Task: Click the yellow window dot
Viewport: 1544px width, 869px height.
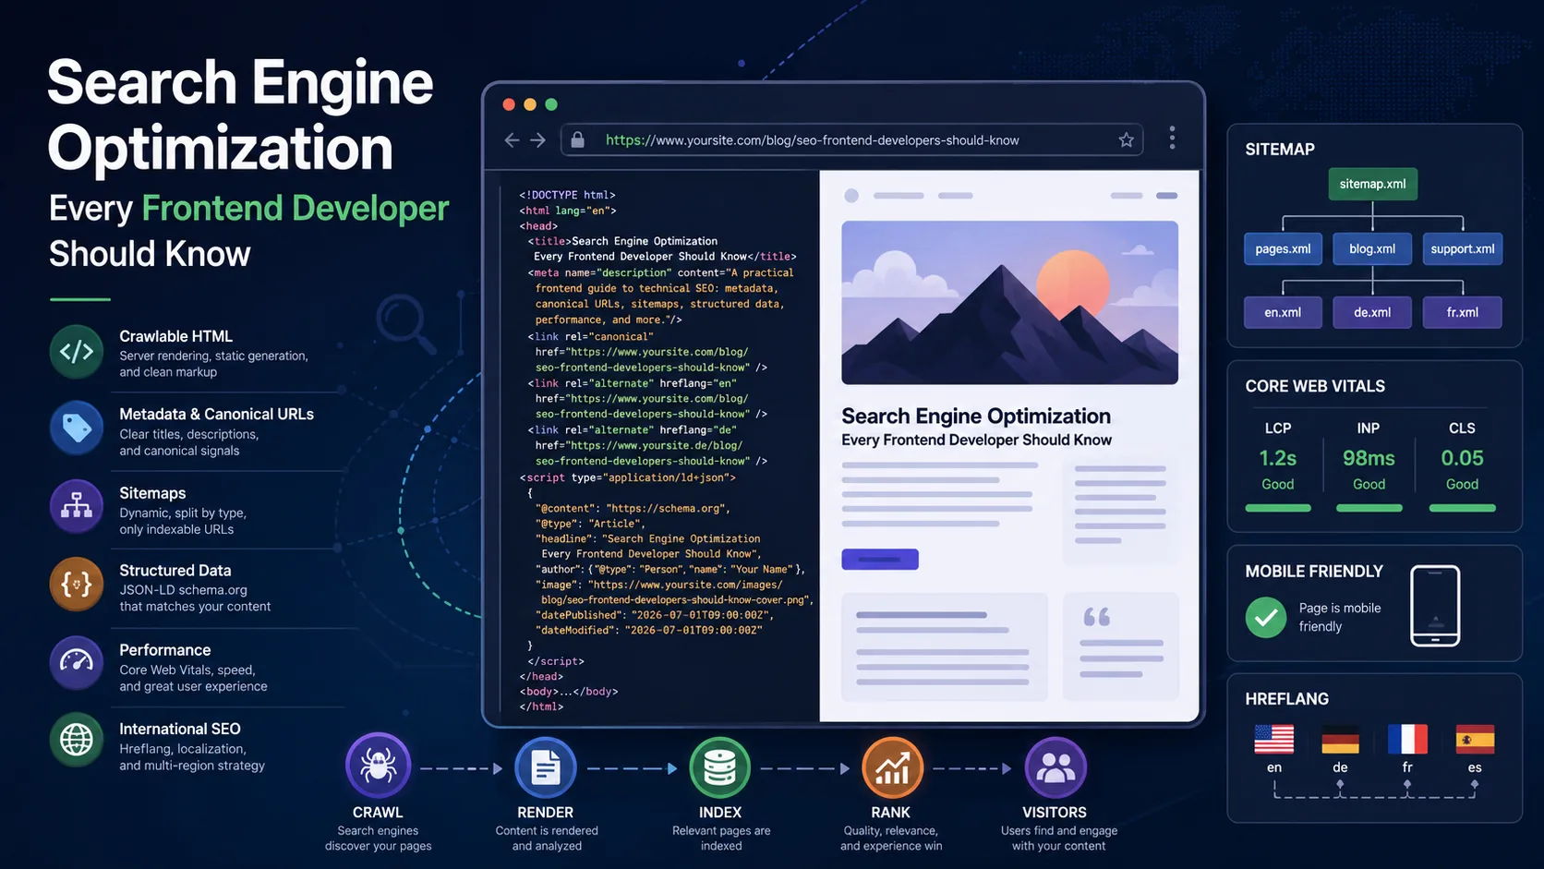Action: 530,104
